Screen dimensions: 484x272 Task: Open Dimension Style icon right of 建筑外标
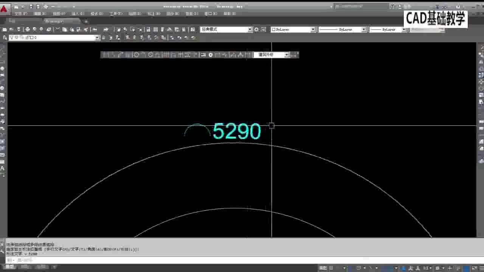[x=294, y=55]
